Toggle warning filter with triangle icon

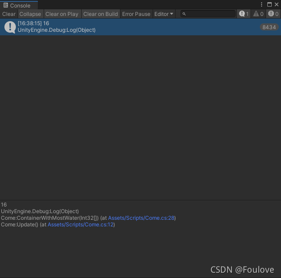pos(258,14)
